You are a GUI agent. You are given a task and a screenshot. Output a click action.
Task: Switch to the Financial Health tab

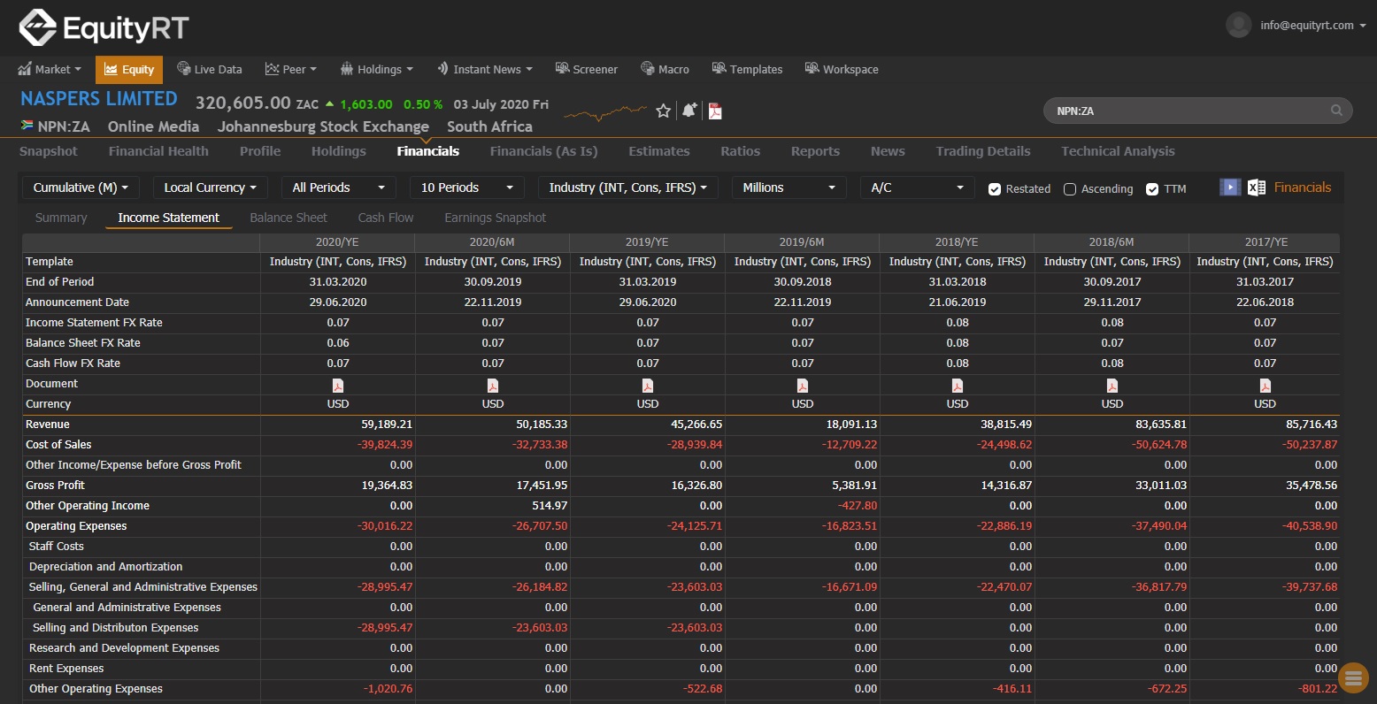[x=158, y=151]
